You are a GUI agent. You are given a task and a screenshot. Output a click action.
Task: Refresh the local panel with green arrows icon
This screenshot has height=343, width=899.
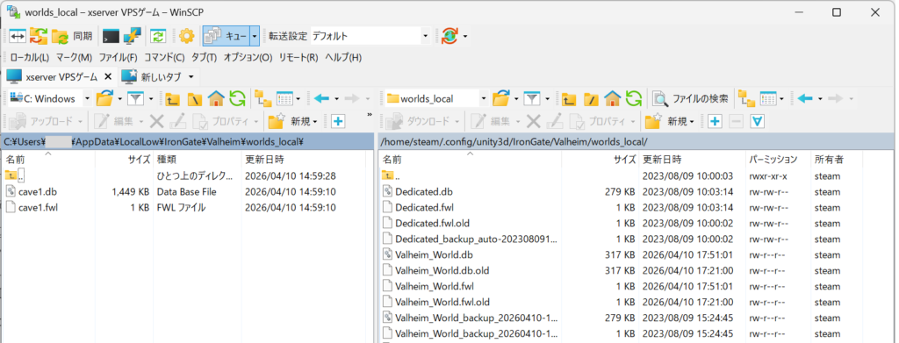(x=237, y=98)
